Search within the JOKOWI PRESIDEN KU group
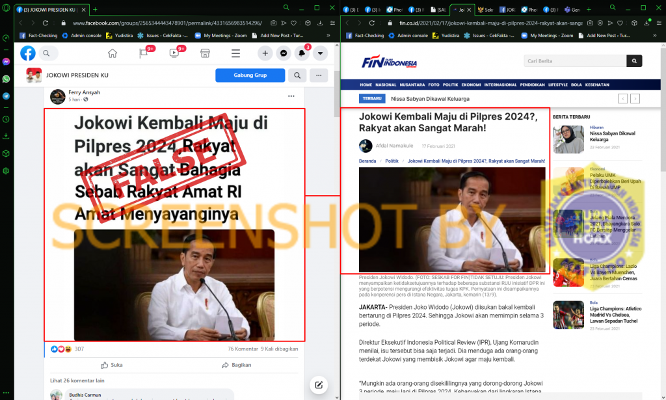 coord(297,75)
